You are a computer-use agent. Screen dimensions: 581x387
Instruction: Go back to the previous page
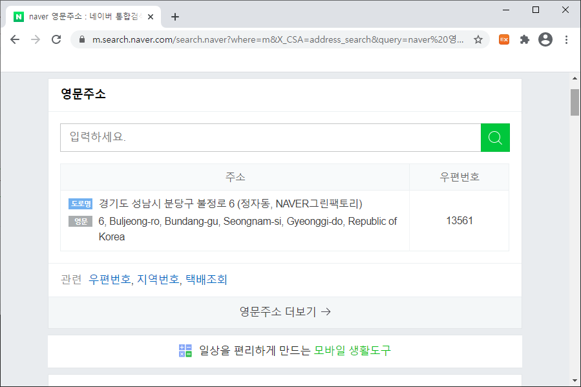(x=15, y=39)
